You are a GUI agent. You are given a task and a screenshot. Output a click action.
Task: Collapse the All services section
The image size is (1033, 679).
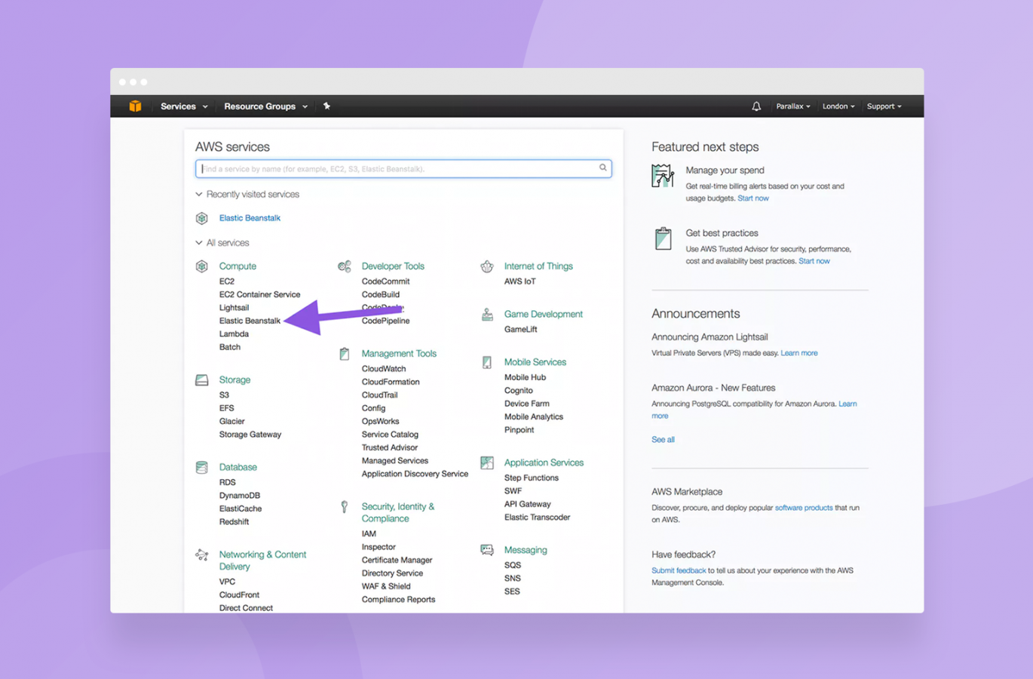(222, 243)
